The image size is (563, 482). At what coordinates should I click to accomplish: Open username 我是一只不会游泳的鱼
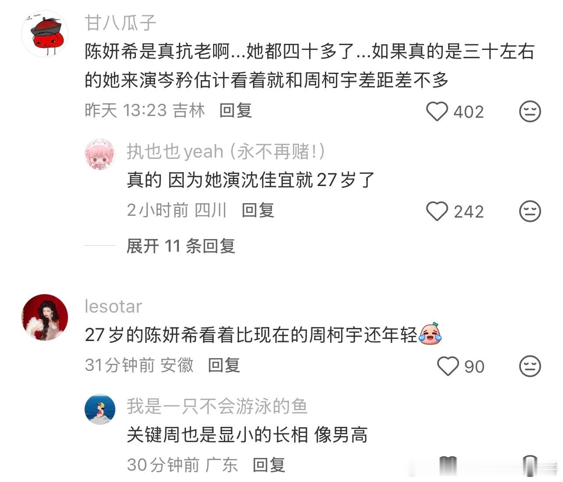coord(217,406)
